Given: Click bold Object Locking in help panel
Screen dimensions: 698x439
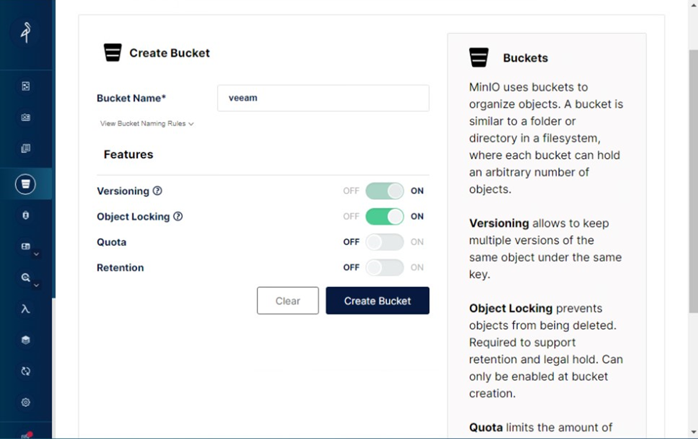Looking at the screenshot, I should pyautogui.click(x=511, y=308).
